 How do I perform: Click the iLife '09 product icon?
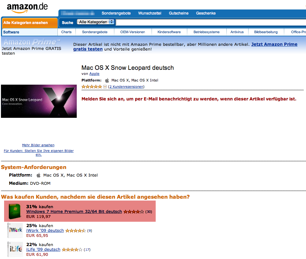coord(15,249)
